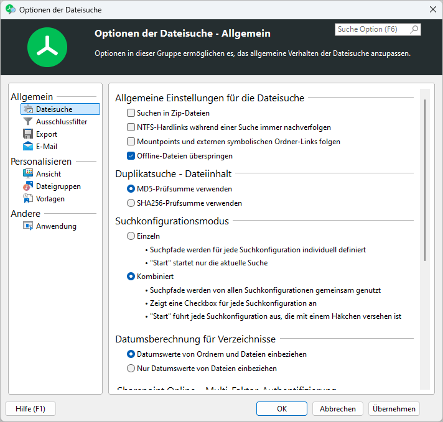Apply changes with Übernehmen
Image resolution: width=443 pixels, height=422 pixels.
[x=394, y=409]
